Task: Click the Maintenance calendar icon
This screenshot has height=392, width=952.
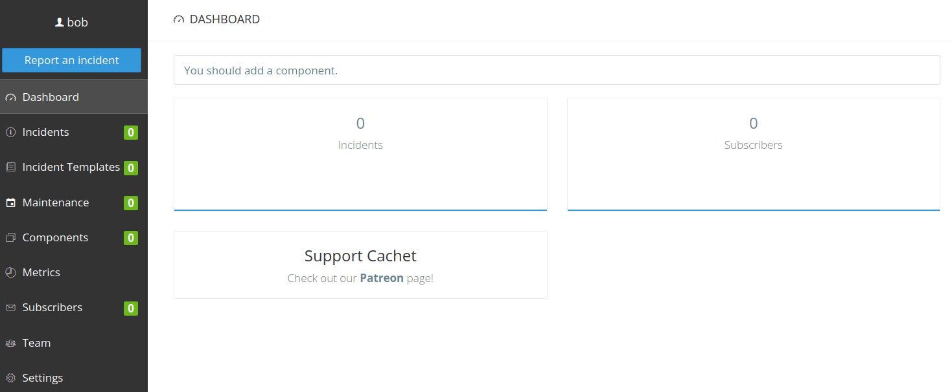Action: pyautogui.click(x=10, y=203)
